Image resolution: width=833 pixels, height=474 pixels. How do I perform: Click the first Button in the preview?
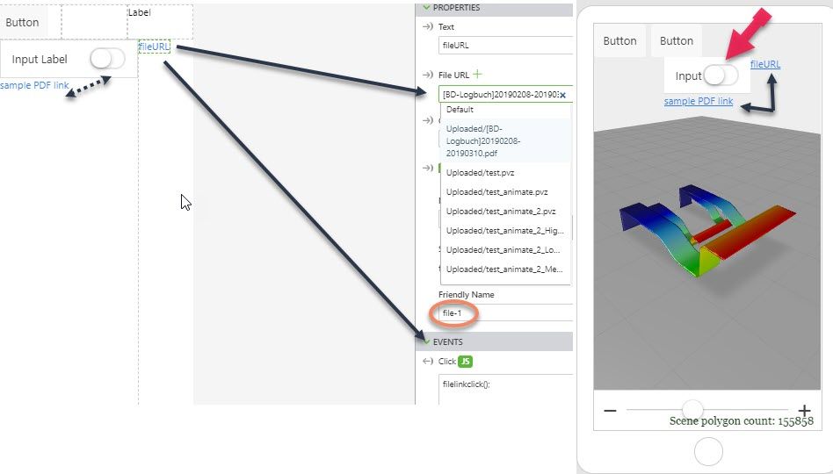pos(619,41)
